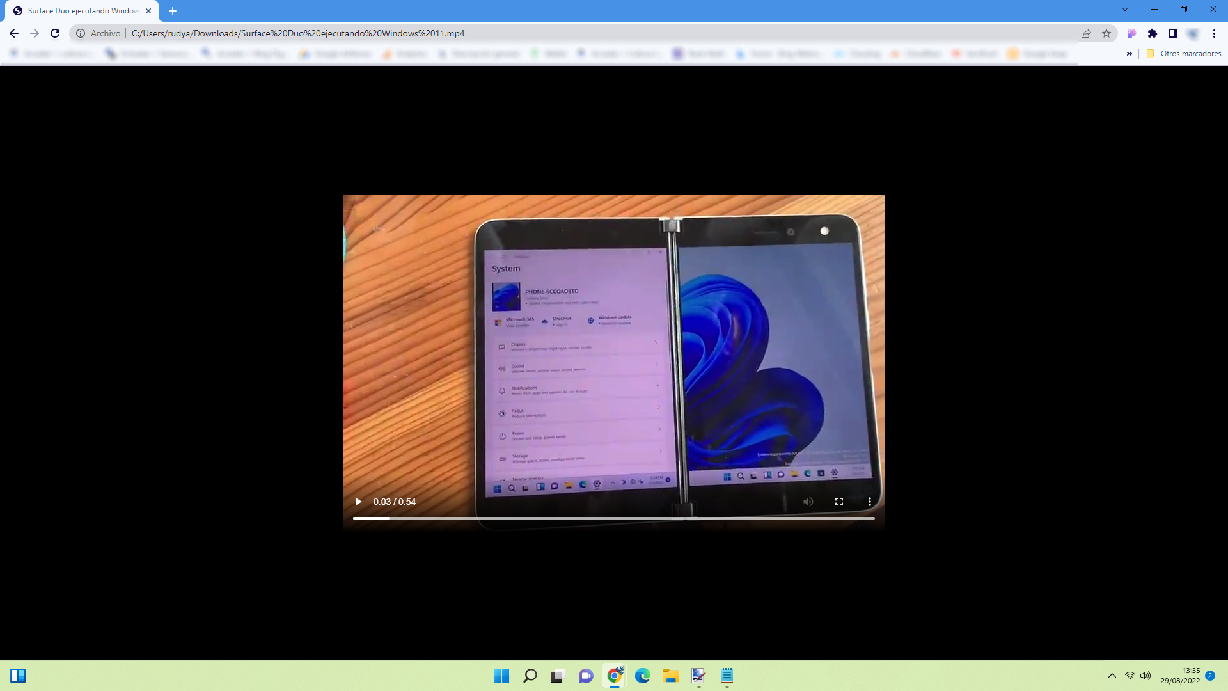Go forward with the browser forward arrow
Image resolution: width=1228 pixels, height=691 pixels.
[x=35, y=33]
